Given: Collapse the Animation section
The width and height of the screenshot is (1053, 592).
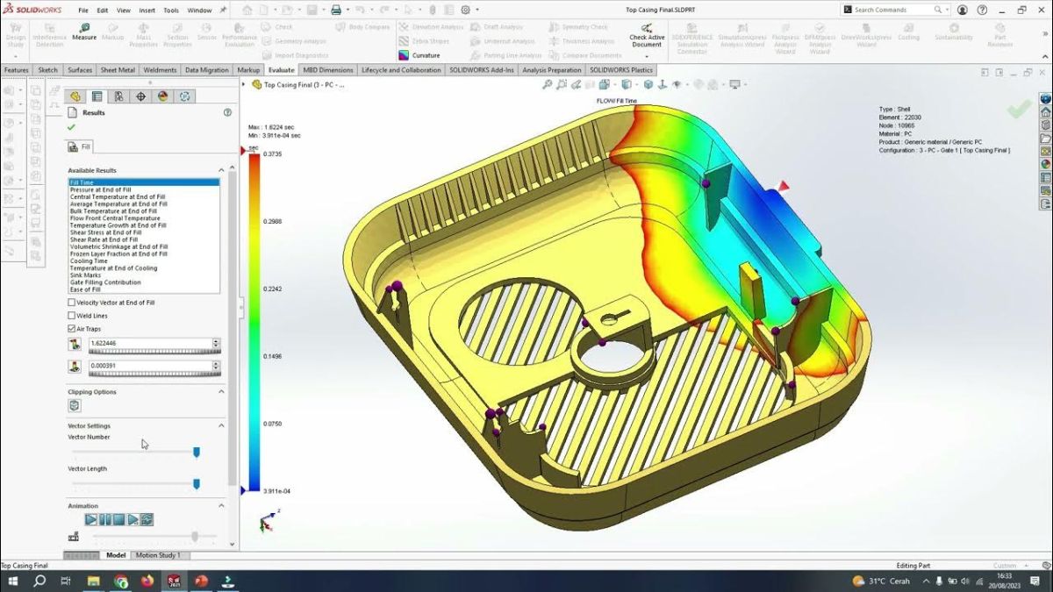Looking at the screenshot, I should pyautogui.click(x=220, y=505).
